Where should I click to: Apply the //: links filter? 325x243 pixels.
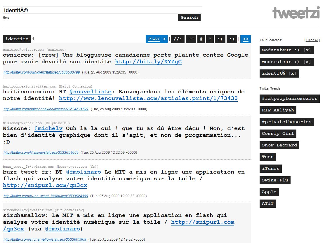tap(178, 39)
